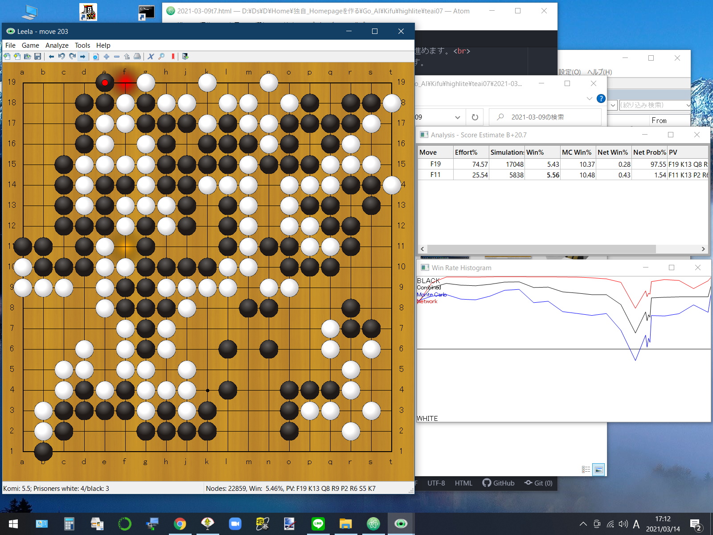Click the blue left arrow back icon

(x=51, y=57)
